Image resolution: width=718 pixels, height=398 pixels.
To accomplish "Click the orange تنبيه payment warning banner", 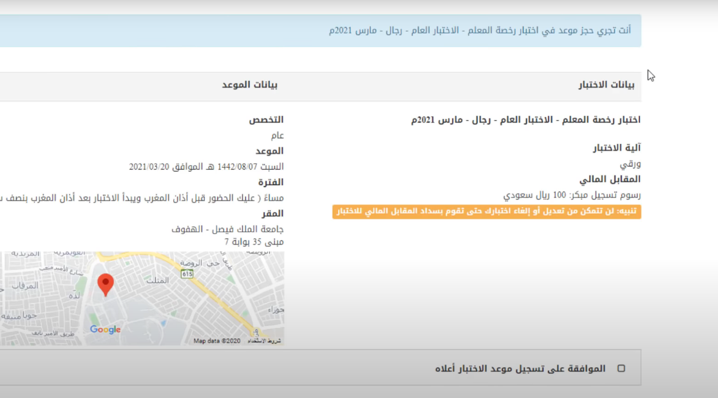I will [x=487, y=212].
